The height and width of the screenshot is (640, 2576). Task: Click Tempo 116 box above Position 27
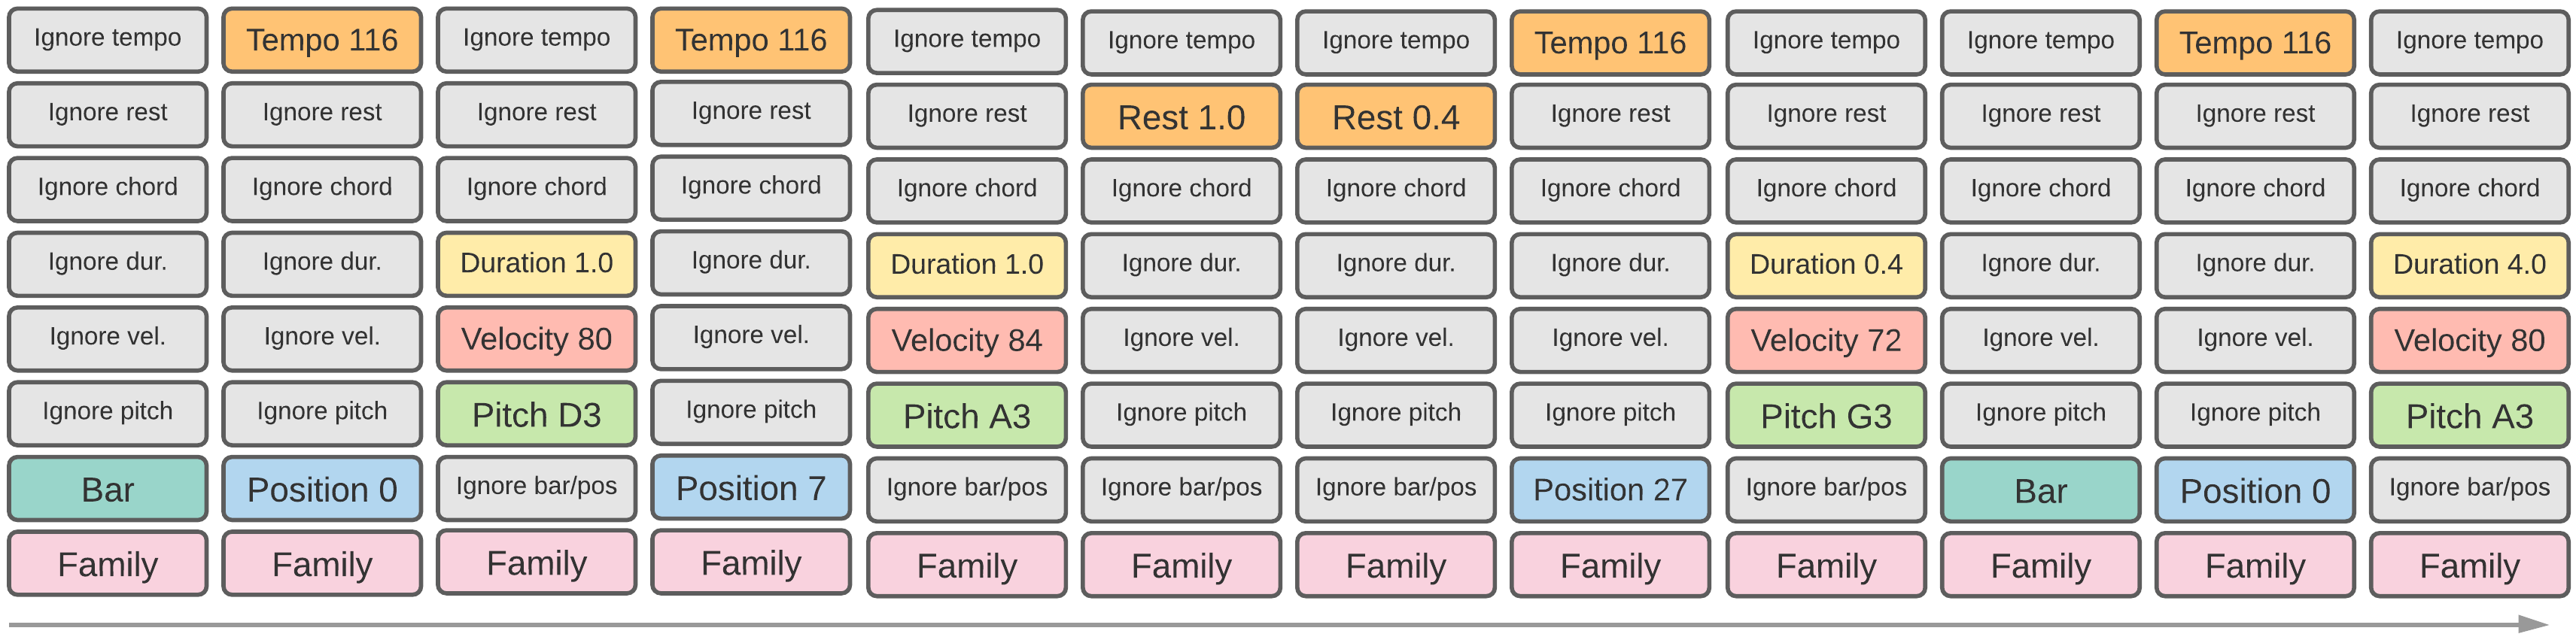pos(1609,43)
